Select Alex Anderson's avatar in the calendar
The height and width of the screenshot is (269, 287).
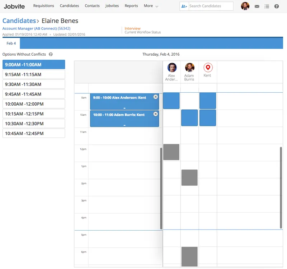coord(172,68)
